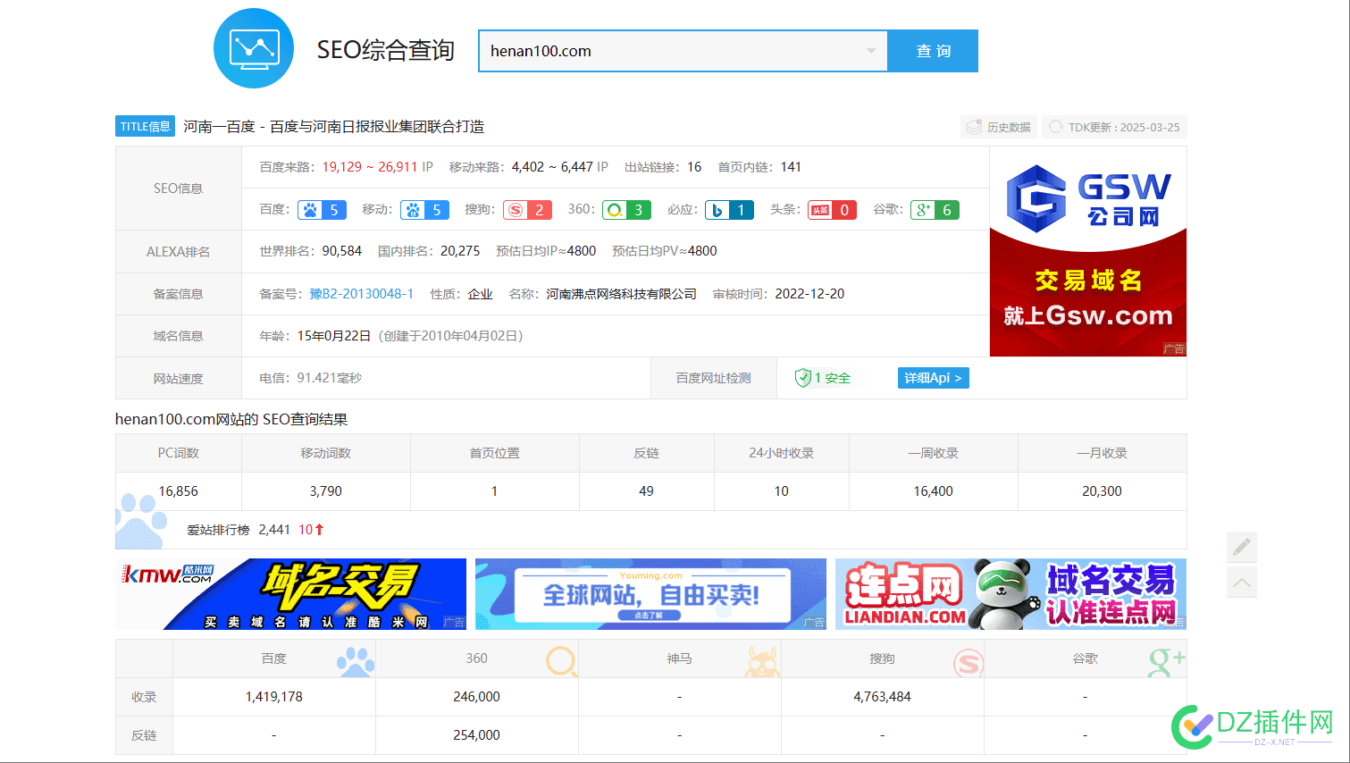
Task: Open the LIANDIAN.COM 连点网 banner ad
Action: [x=1010, y=594]
